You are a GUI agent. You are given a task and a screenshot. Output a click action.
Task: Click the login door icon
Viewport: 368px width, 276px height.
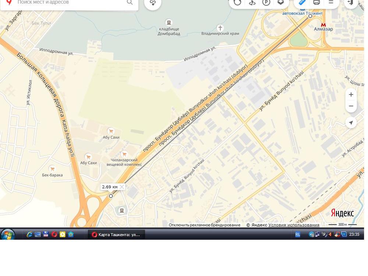[x=350, y=2]
